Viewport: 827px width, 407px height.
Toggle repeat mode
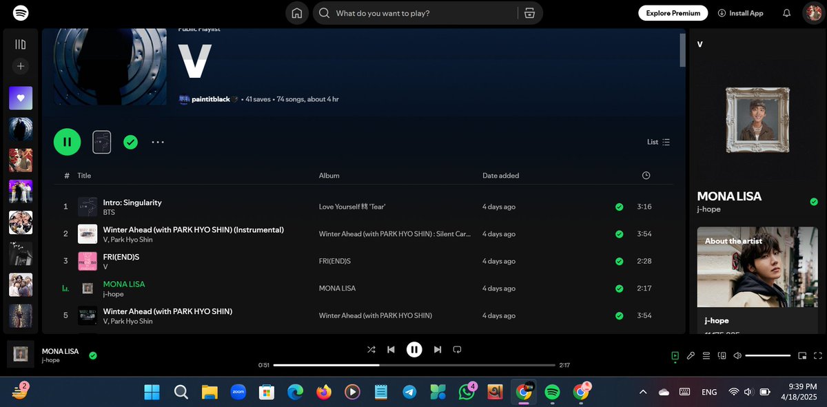click(457, 350)
